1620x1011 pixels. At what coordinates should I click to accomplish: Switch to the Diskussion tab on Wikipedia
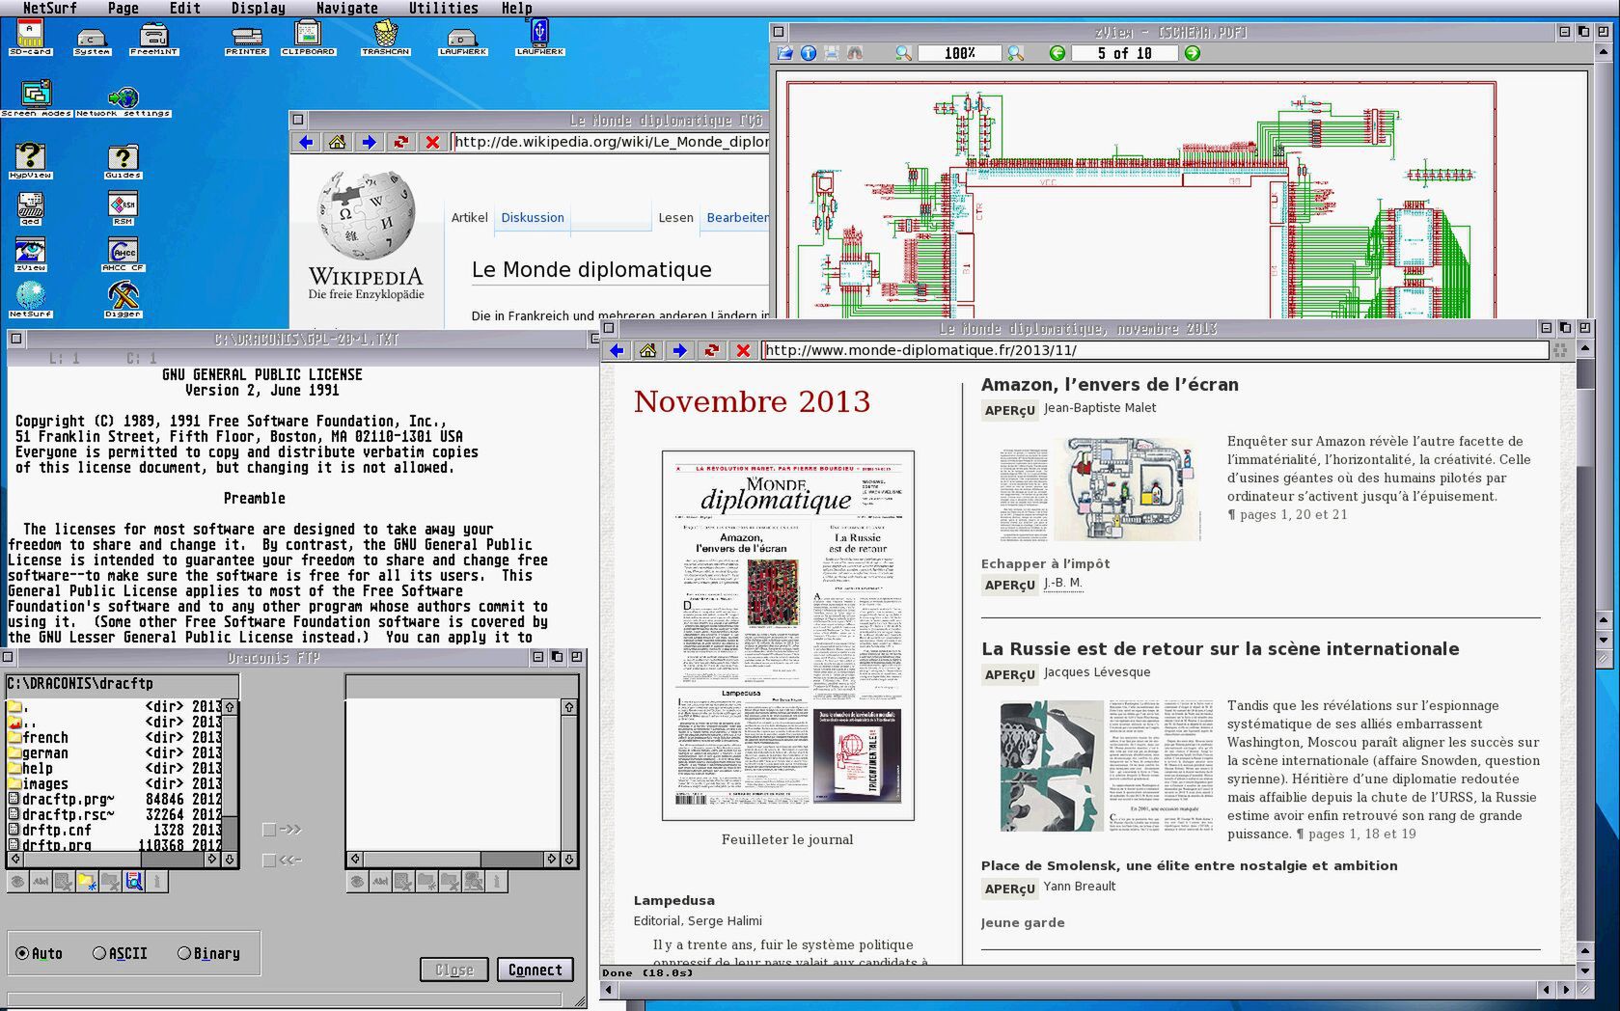tap(533, 218)
